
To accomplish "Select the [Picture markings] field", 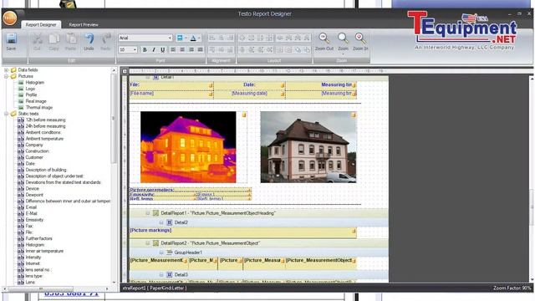I will [x=243, y=232].
